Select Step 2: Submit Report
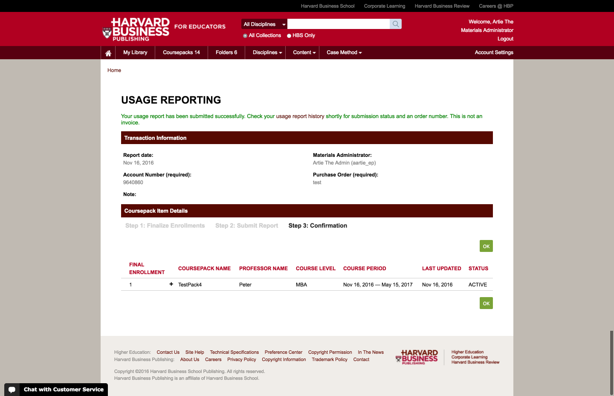The width and height of the screenshot is (614, 396). pos(246,225)
